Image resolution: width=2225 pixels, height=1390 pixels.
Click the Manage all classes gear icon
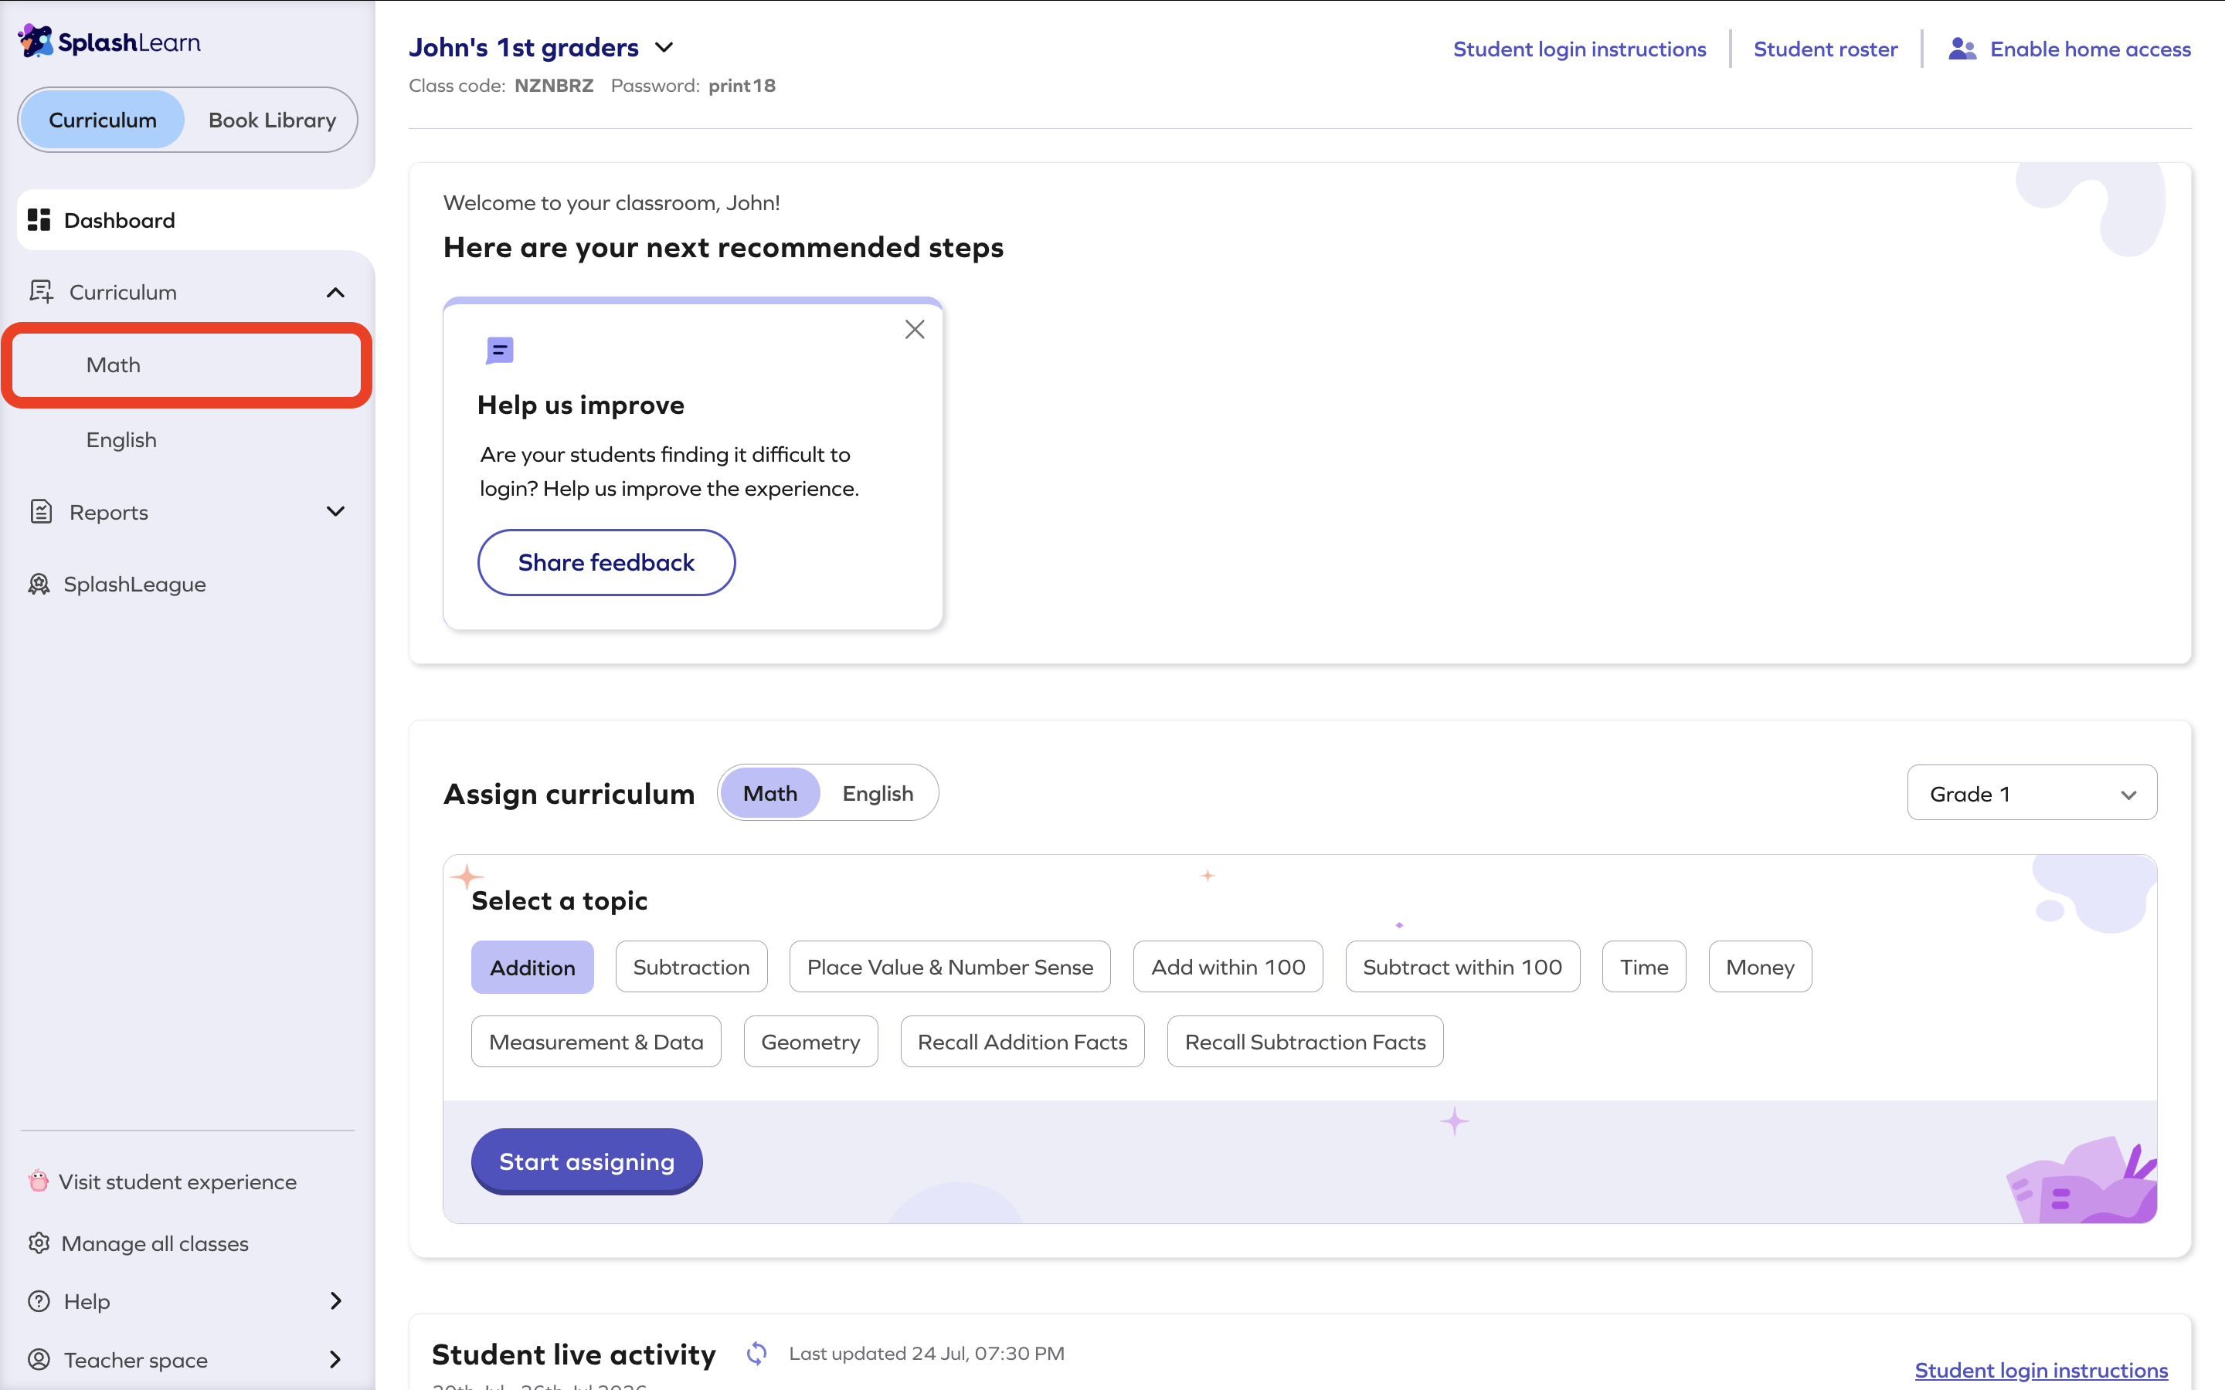point(39,1243)
